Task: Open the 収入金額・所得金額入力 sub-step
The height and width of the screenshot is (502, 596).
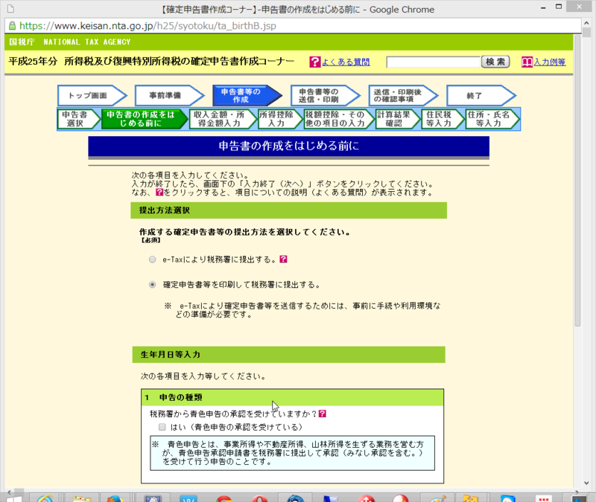Action: coord(223,119)
